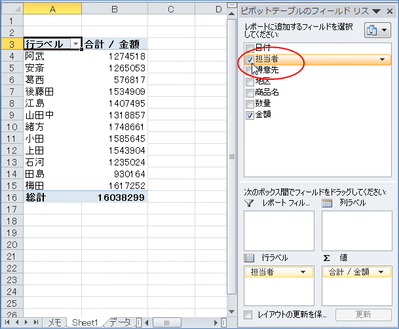The height and width of the screenshot is (329, 399).
Task: Click the horizontal scrollbar right arrow
Action: point(216,323)
